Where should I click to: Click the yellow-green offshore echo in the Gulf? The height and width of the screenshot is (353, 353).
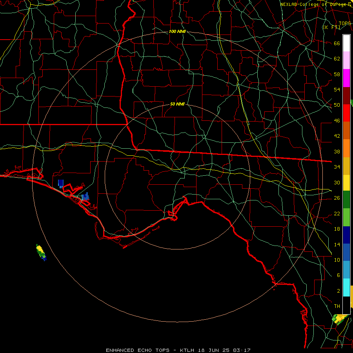[x=41, y=252]
